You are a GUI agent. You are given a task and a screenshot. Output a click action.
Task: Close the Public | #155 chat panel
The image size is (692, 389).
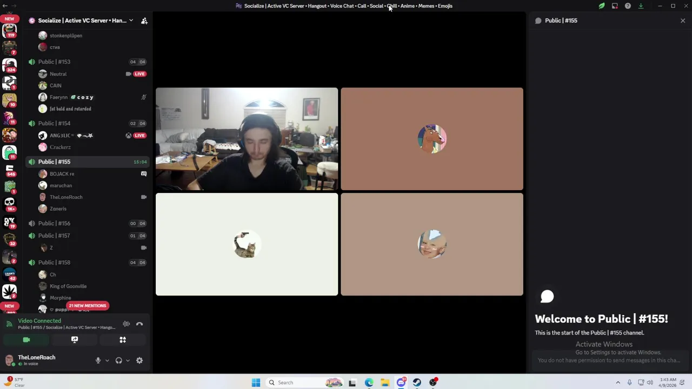pyautogui.click(x=683, y=21)
